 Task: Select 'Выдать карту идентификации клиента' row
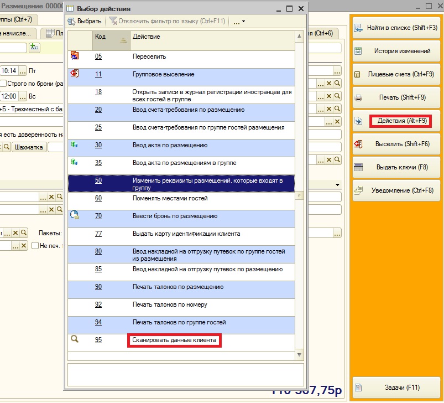pyautogui.click(x=181, y=236)
